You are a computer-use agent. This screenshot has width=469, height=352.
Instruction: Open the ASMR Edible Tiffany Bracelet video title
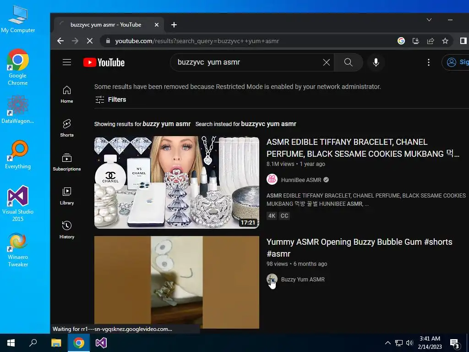(x=363, y=148)
